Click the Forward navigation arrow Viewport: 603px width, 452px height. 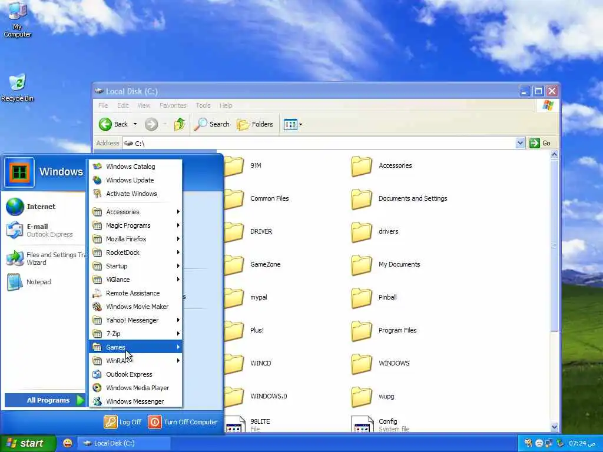[x=151, y=124]
